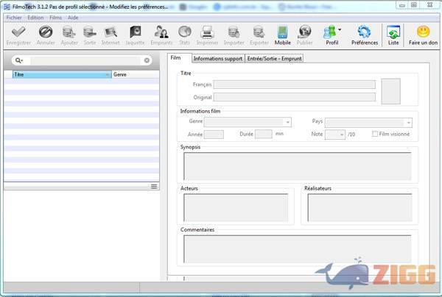
Task: Open the Films menu
Action: [55, 17]
